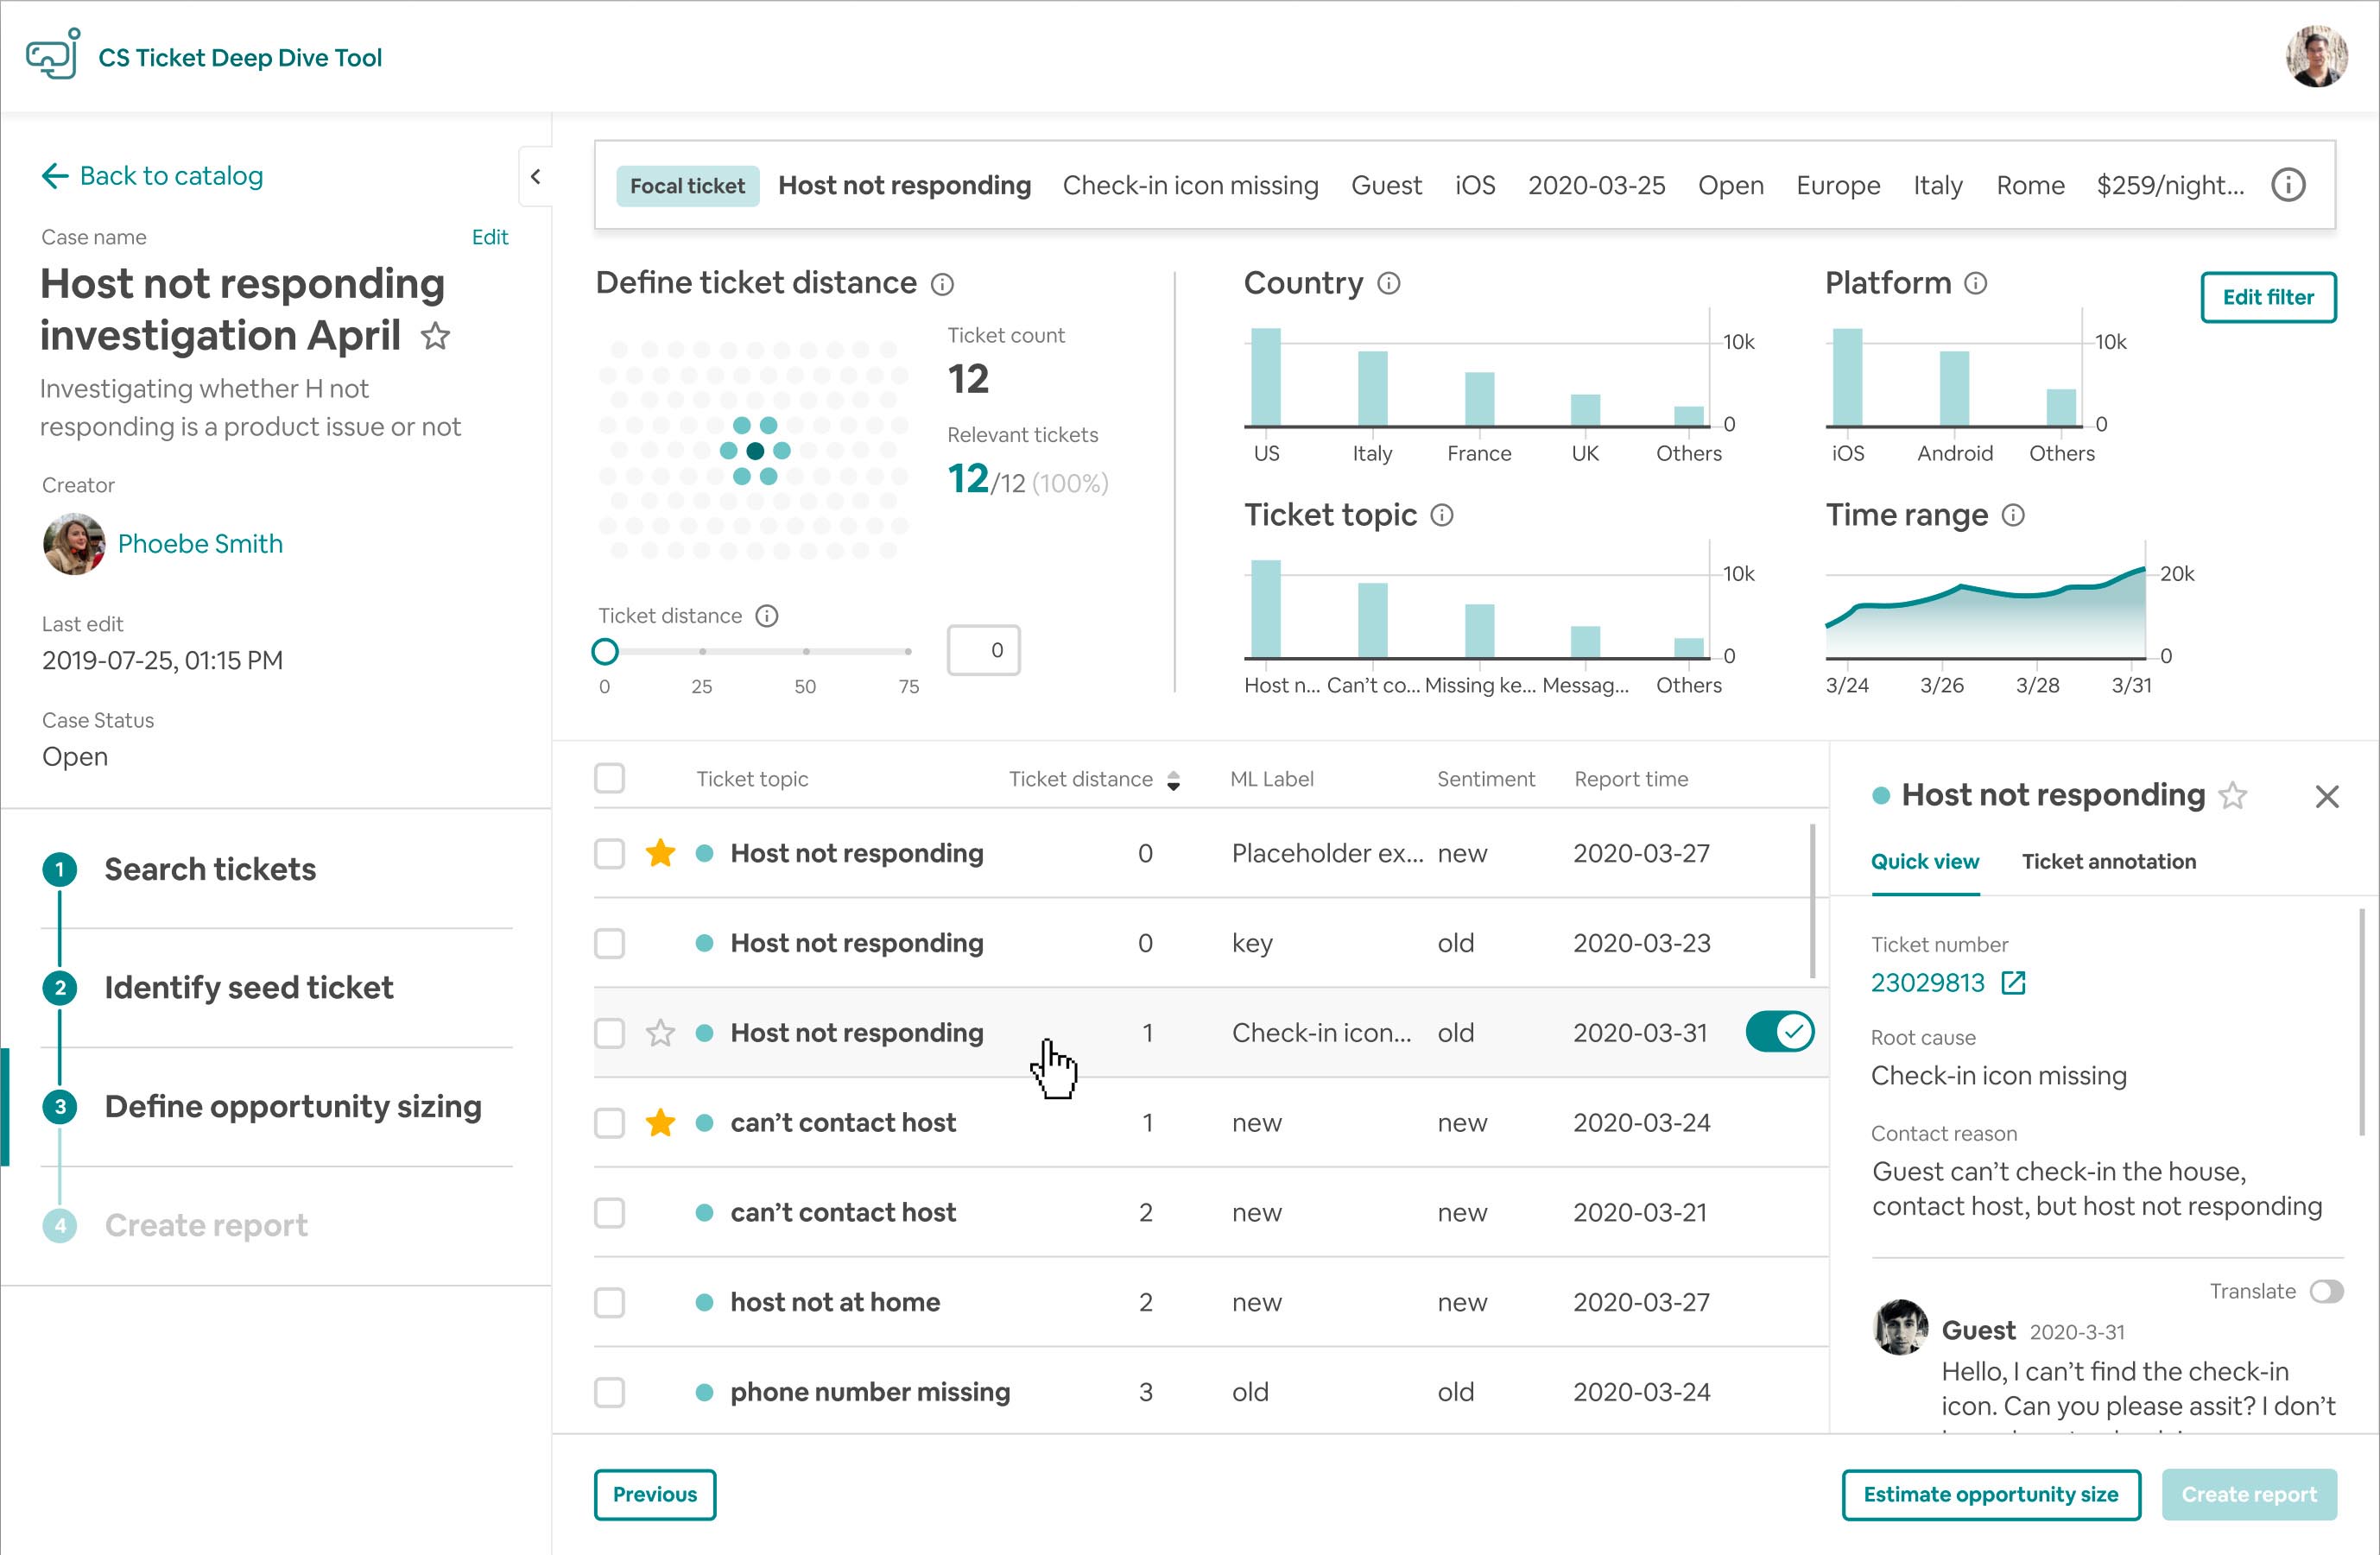
Task: Open external link for ticket 23029813
Action: [2013, 983]
